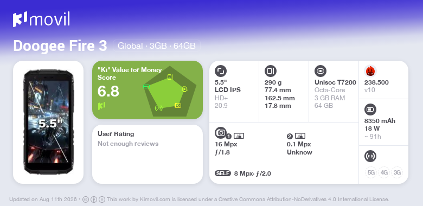Click the SELF selfie camera badge
This screenshot has width=423, height=206.
[223, 173]
